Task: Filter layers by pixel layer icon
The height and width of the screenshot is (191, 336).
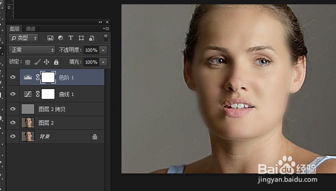Action: 50,38
